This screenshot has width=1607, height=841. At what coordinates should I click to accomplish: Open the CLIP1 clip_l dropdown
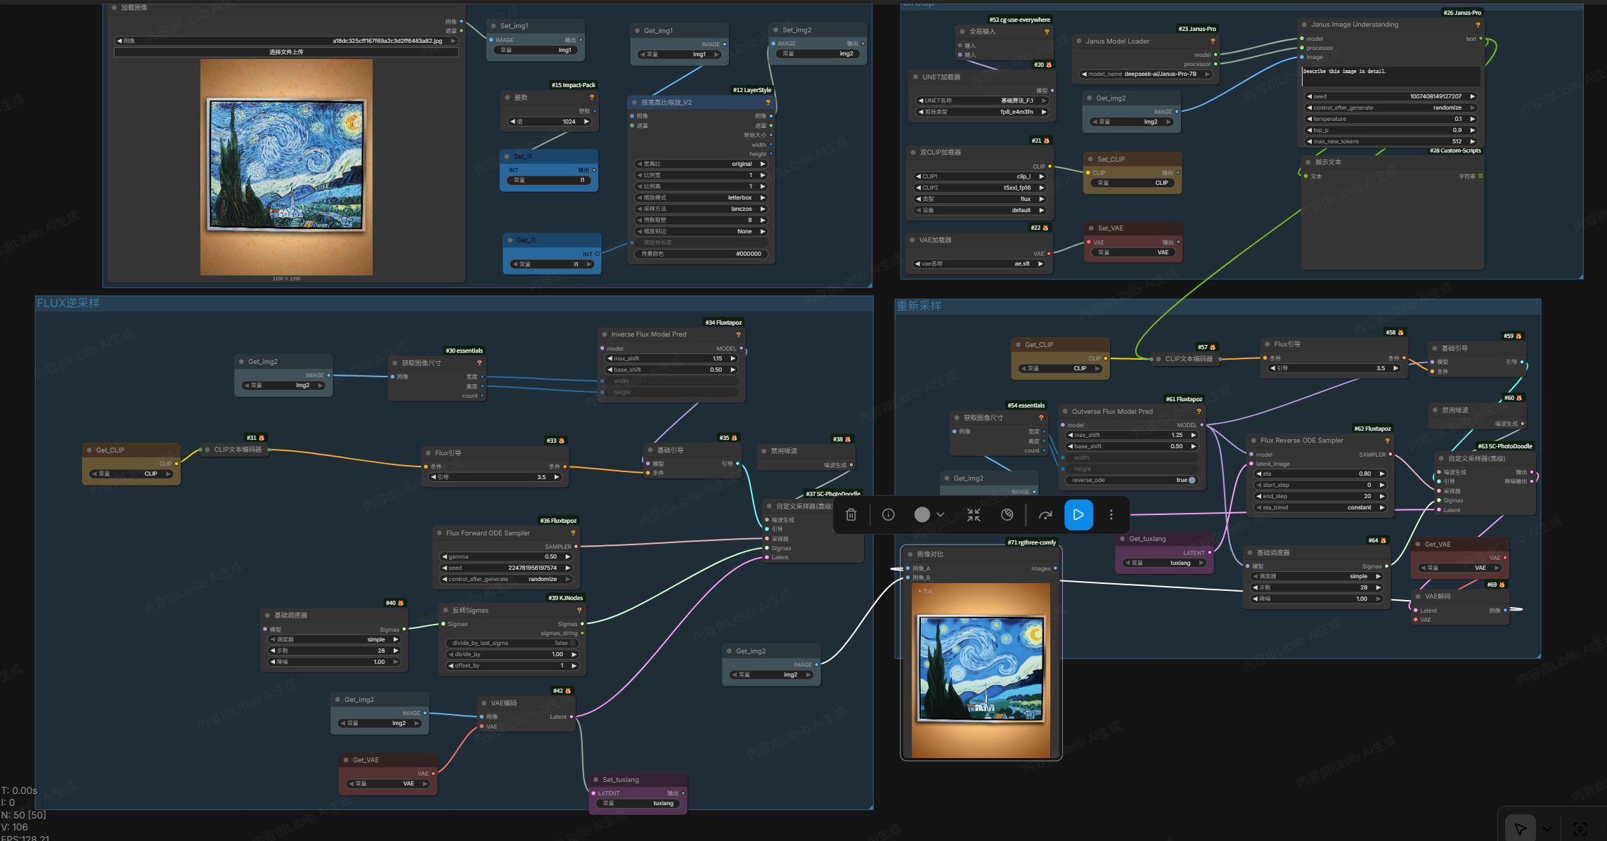point(980,177)
